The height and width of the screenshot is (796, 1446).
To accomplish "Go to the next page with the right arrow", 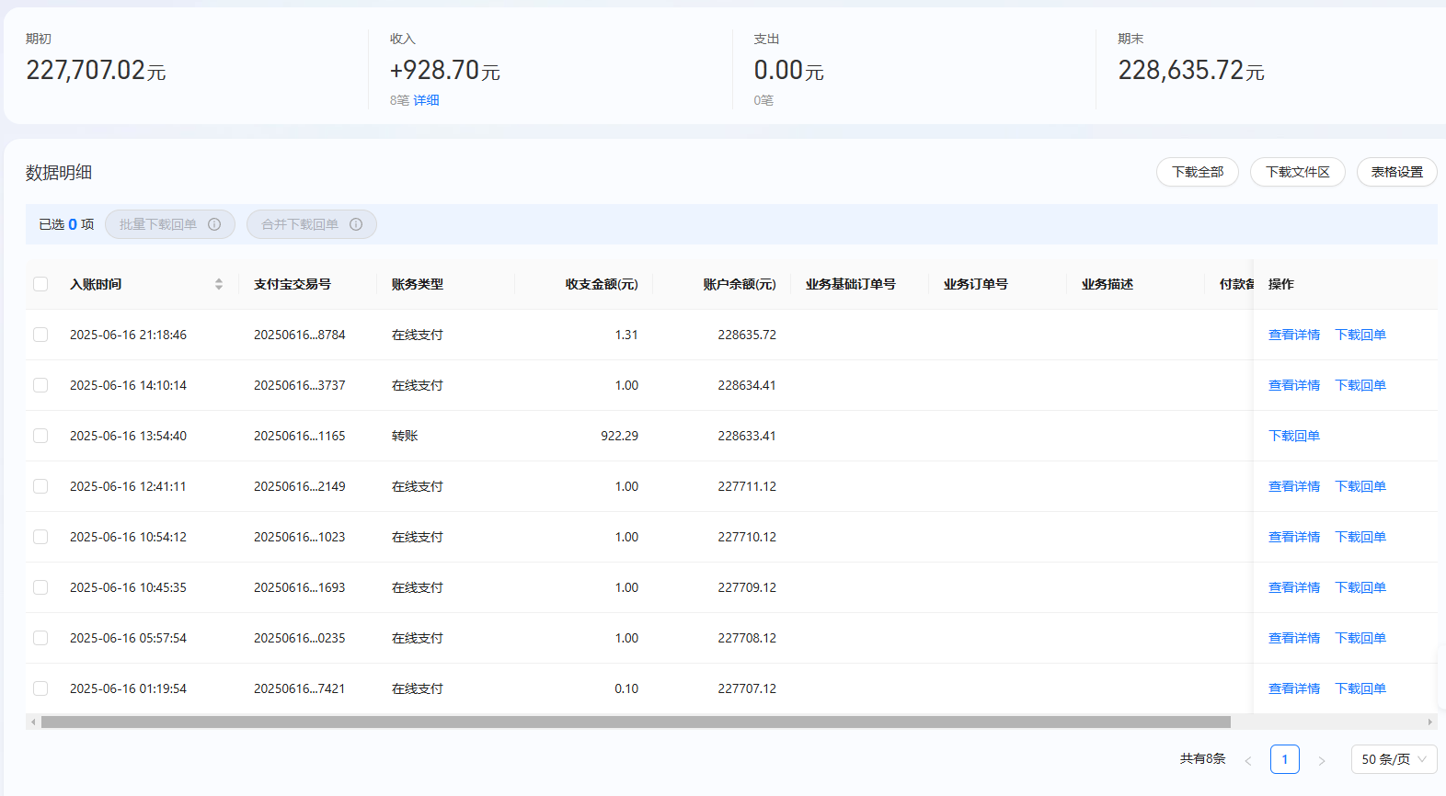I will pyautogui.click(x=1322, y=760).
